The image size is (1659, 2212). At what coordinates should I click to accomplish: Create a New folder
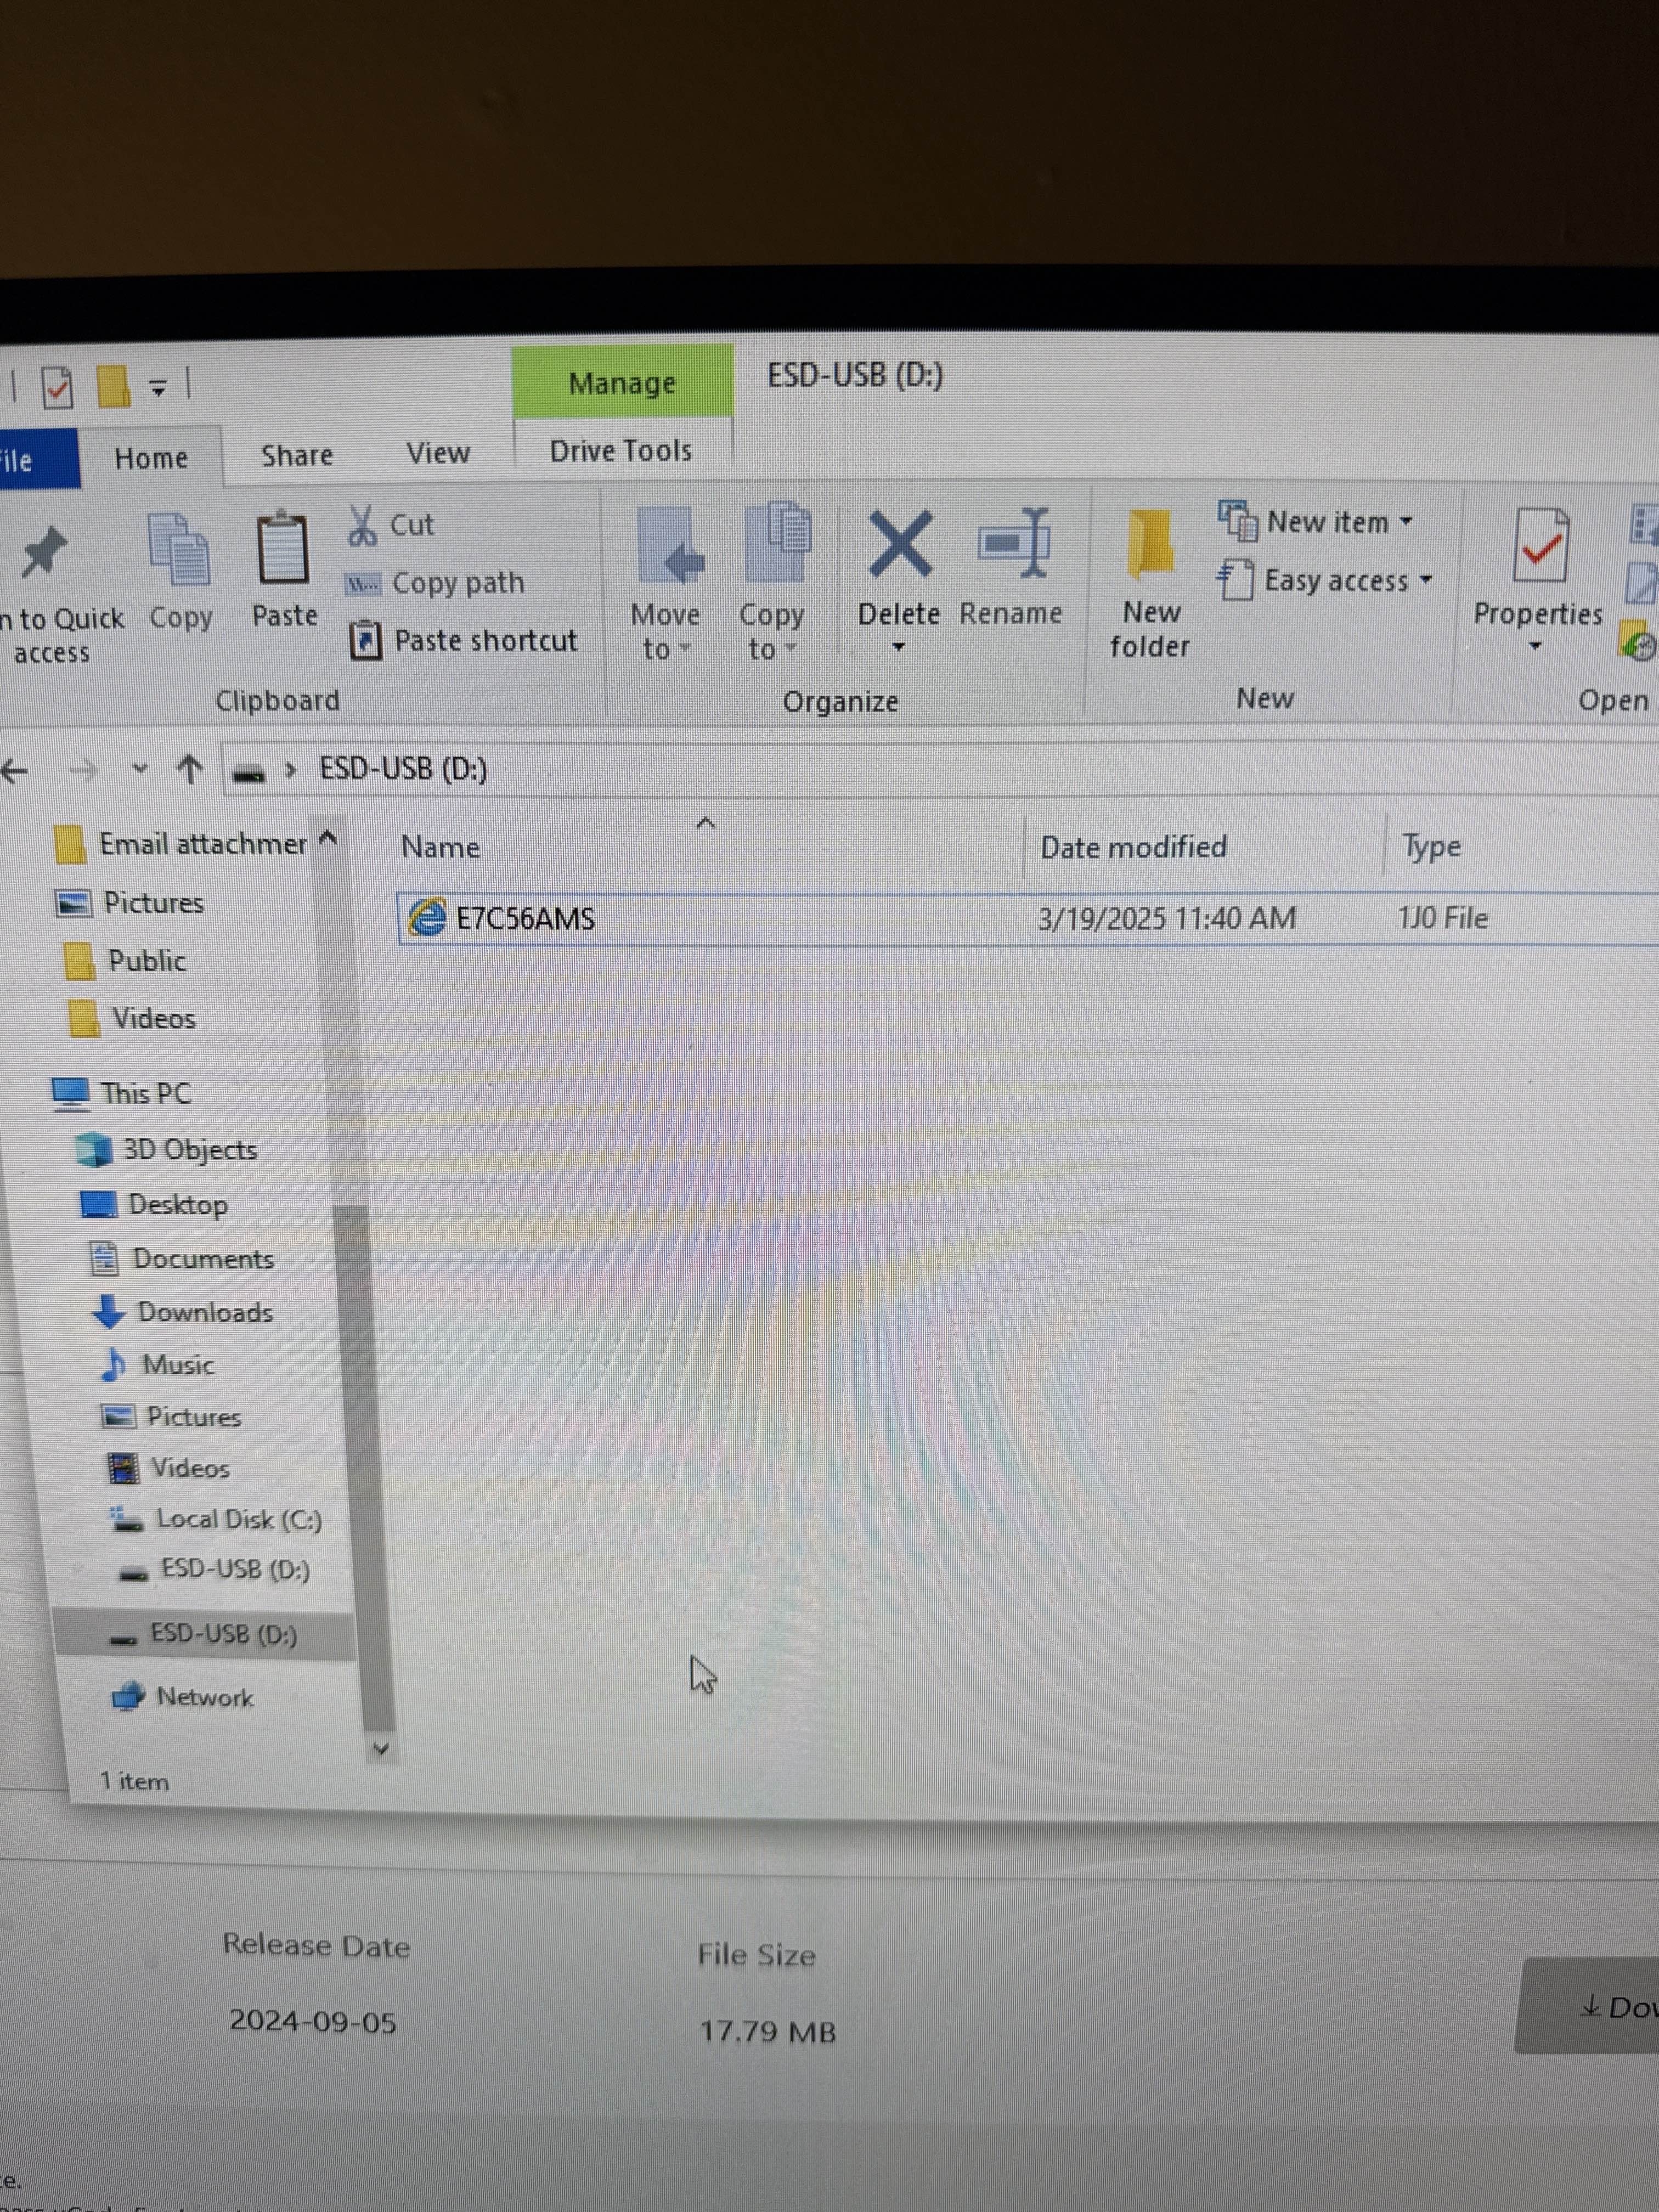[x=1150, y=585]
